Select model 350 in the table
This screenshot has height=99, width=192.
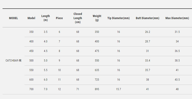(31, 32)
